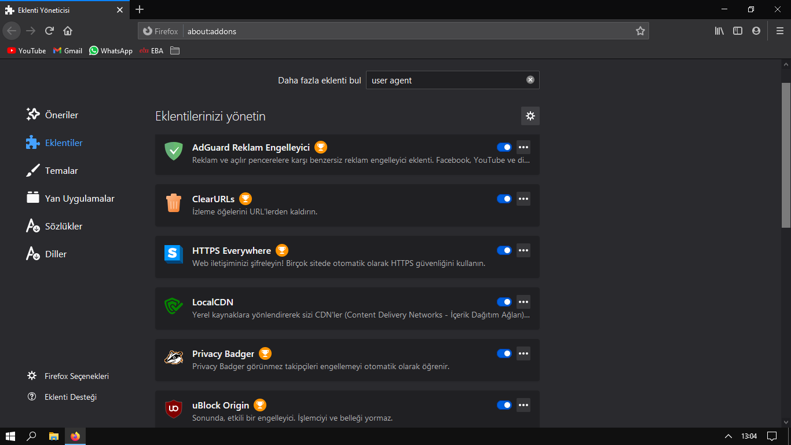
Task: Click the page vertical scrollbar thumb
Action: (x=786, y=155)
